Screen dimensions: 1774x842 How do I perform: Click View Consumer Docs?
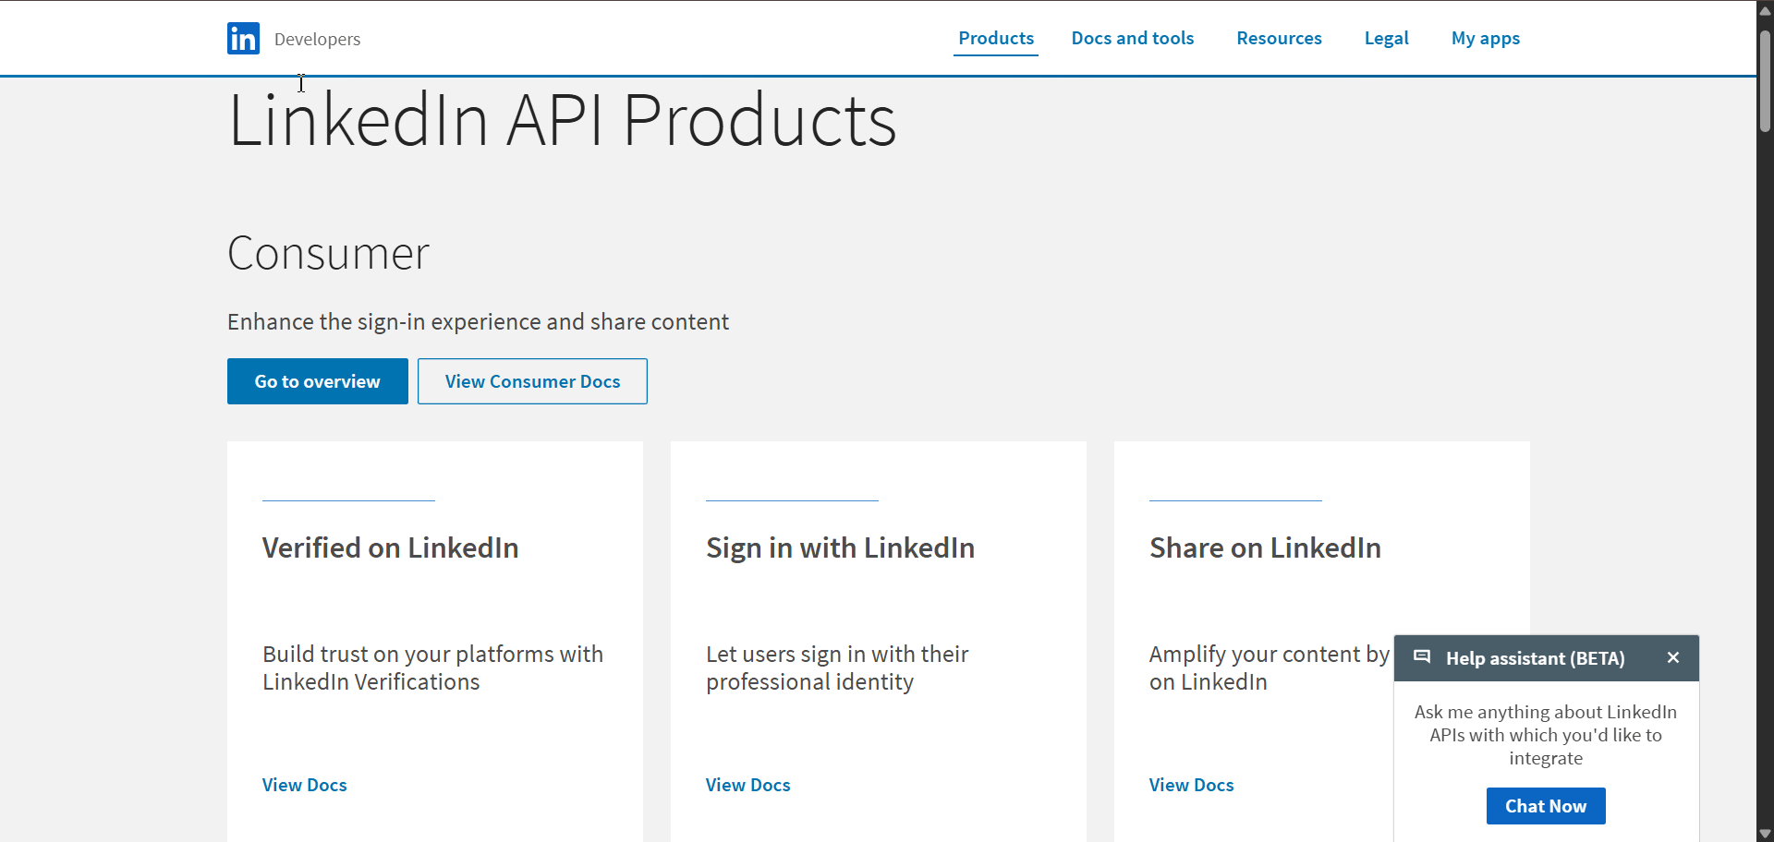click(532, 380)
